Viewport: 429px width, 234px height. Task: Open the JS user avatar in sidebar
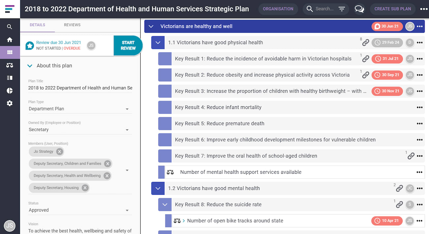[x=10, y=225]
